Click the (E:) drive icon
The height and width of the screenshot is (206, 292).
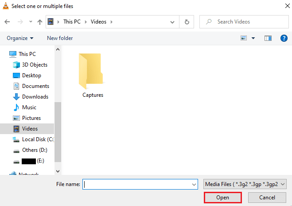coord(16,162)
